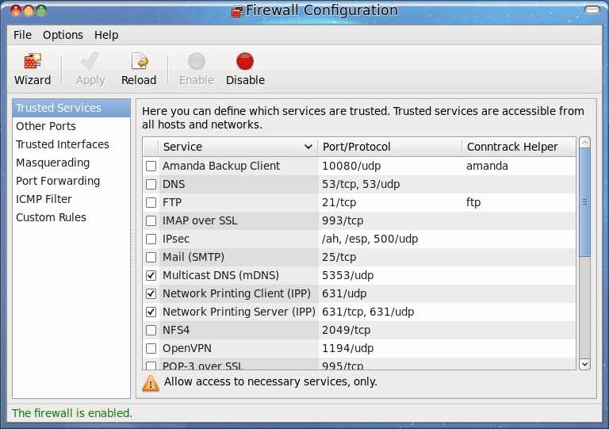Screen dimensions: 609x429
Task: Check the Mail (SMTP) checkbox
Action: point(151,258)
